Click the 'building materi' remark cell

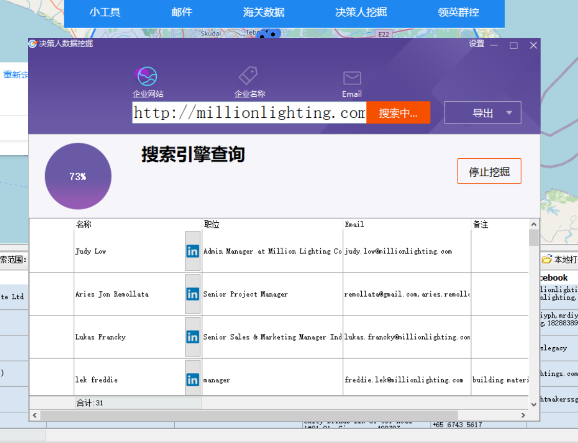(x=500, y=377)
